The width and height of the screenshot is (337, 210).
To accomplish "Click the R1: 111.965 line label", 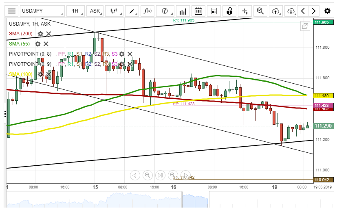I will point(183,20).
